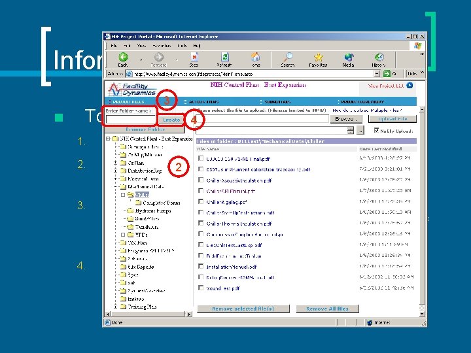Open Favorites star icon

coord(318,57)
